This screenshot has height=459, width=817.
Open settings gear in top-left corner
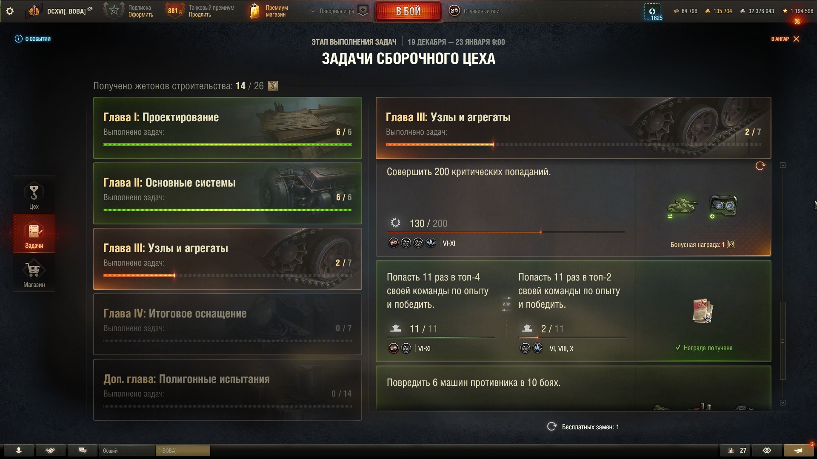point(10,11)
